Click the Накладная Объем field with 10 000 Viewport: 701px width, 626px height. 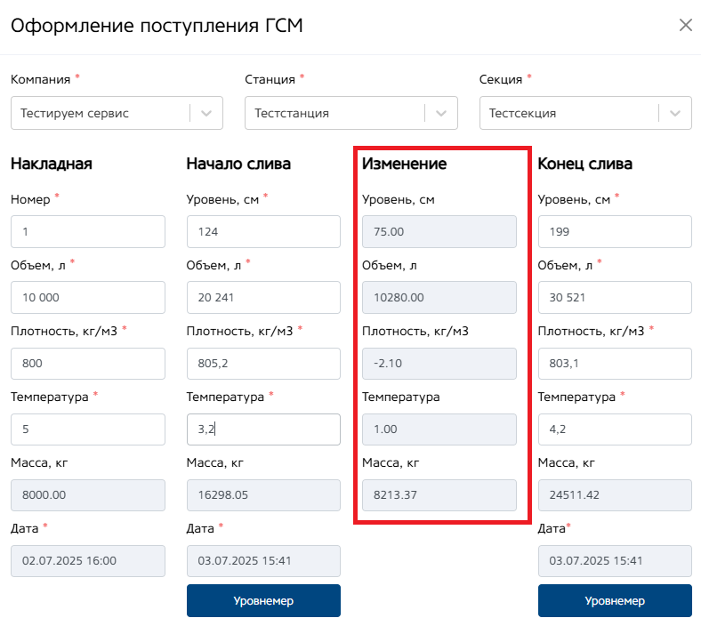(x=88, y=298)
